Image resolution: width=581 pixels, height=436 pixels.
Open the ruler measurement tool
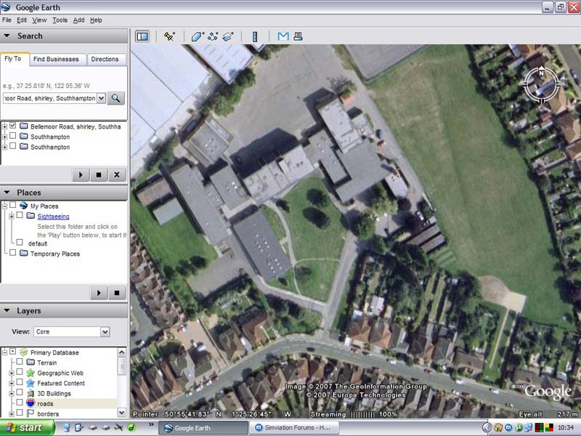tap(255, 36)
